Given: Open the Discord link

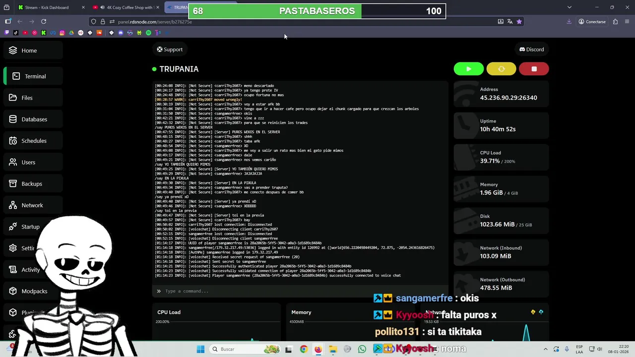Looking at the screenshot, I should click(531, 49).
